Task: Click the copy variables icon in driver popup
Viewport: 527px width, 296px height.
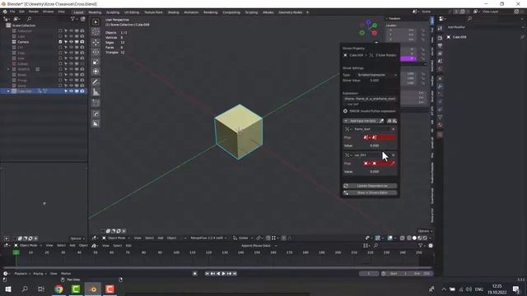Action: (x=389, y=121)
